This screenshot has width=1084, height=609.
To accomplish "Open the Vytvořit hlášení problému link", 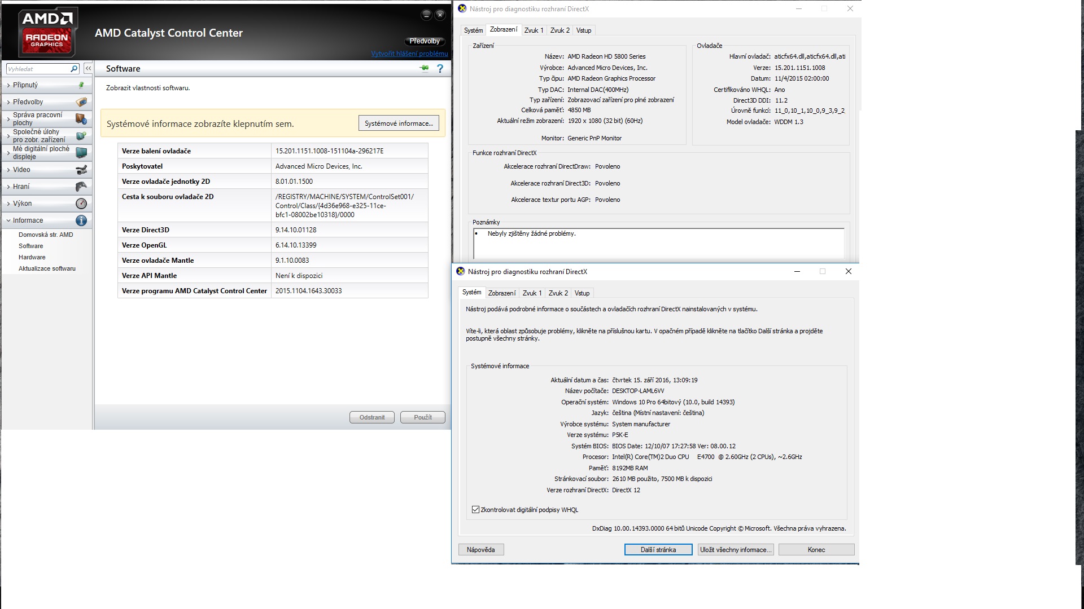I will (409, 54).
